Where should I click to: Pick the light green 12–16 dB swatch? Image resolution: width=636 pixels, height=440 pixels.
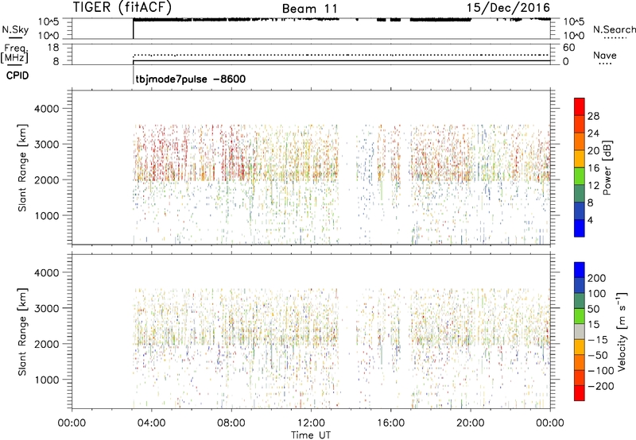(580, 176)
